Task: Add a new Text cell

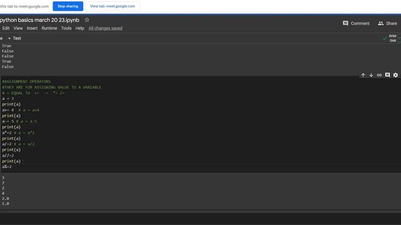Action: [x=14, y=38]
